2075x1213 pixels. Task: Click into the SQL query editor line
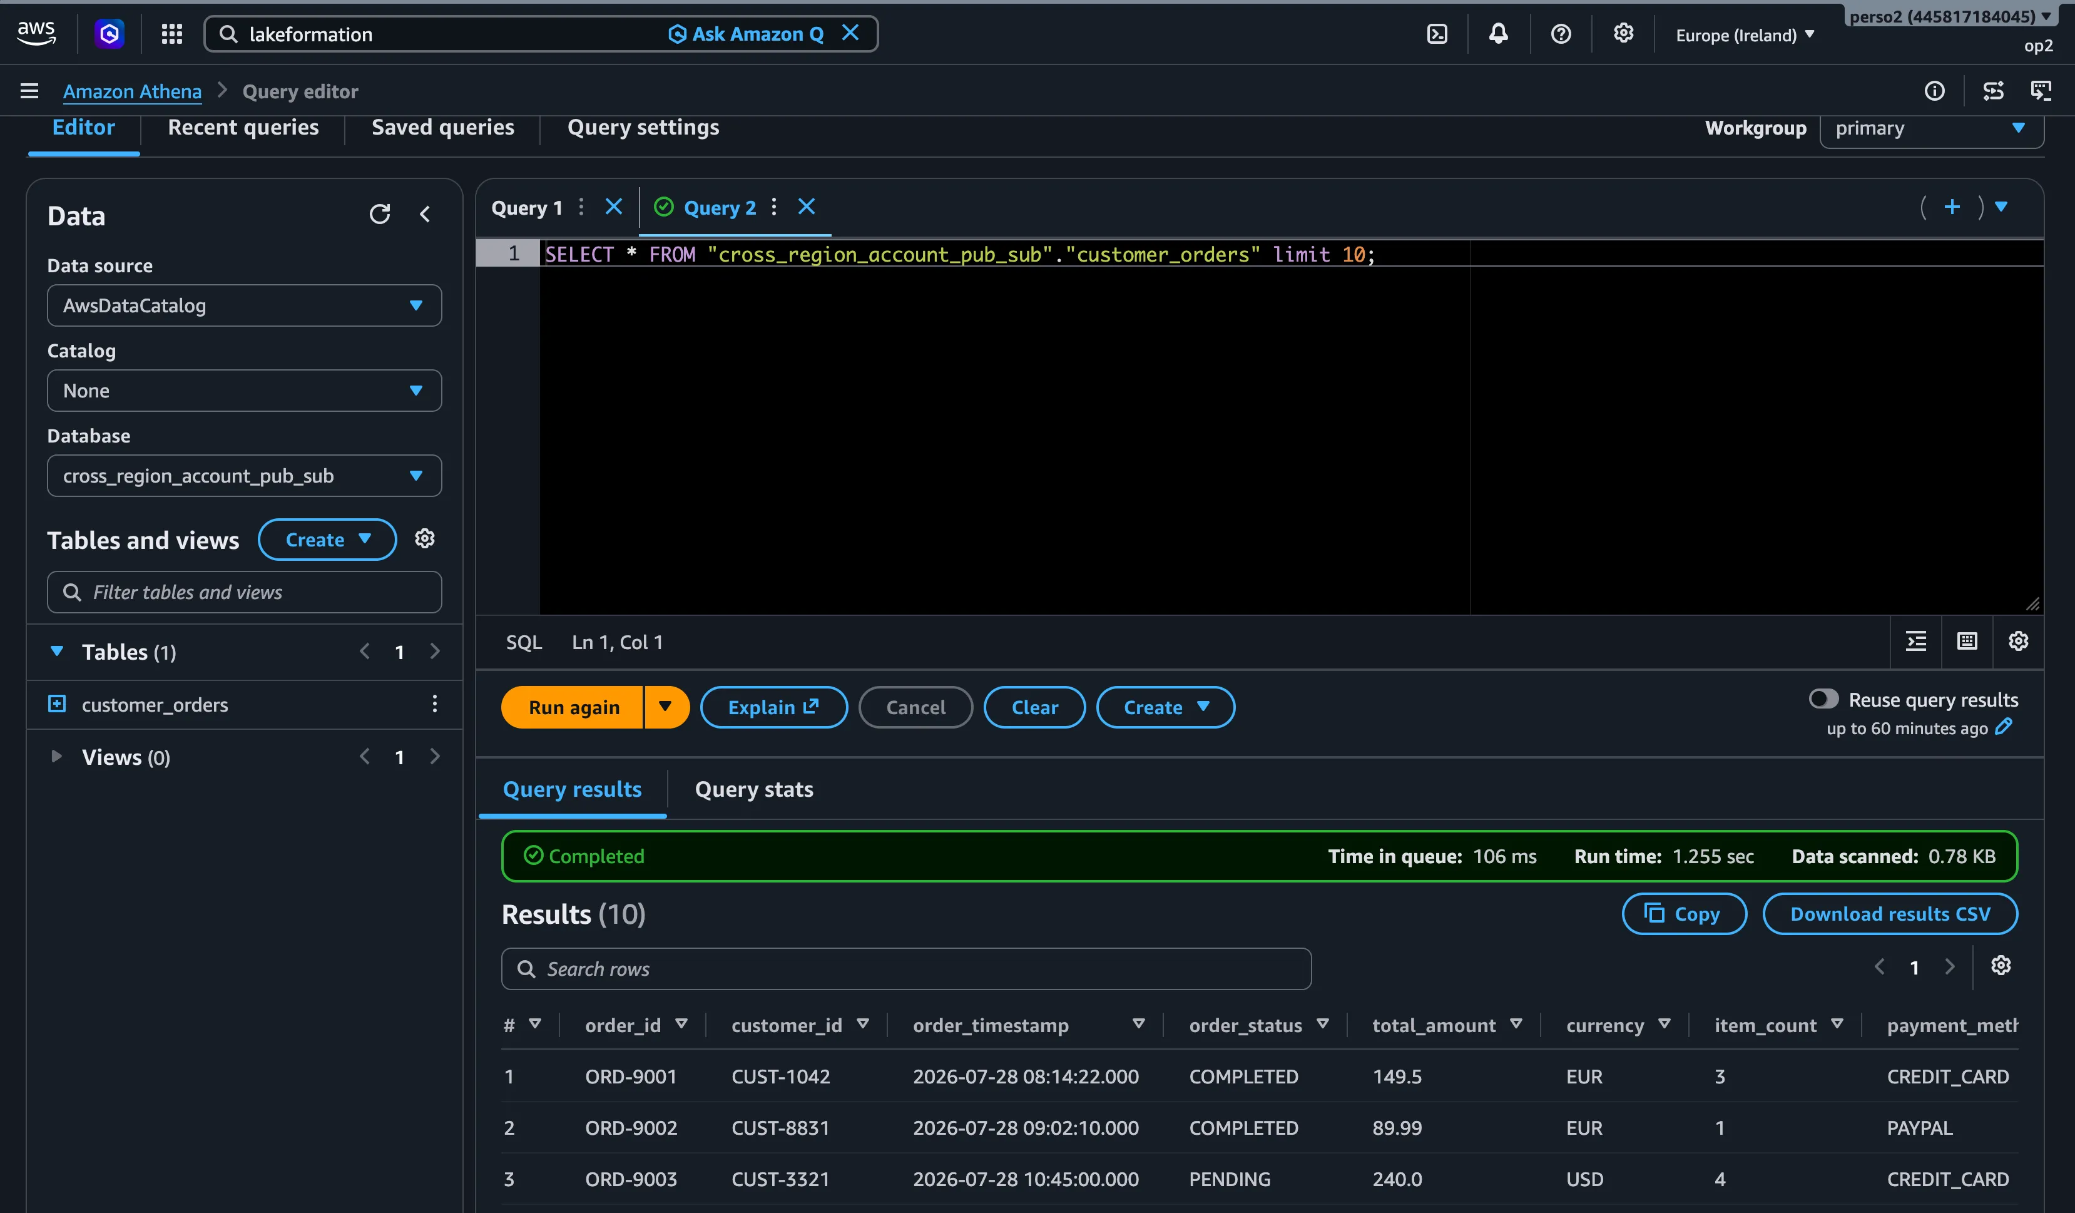click(x=1291, y=253)
